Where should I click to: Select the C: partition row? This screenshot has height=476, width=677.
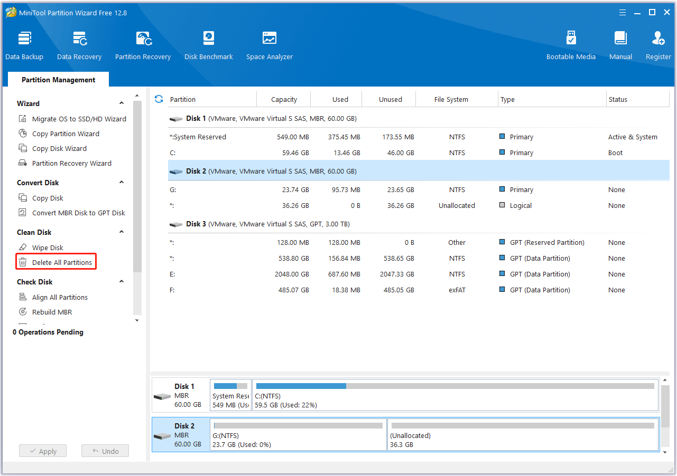click(x=419, y=153)
